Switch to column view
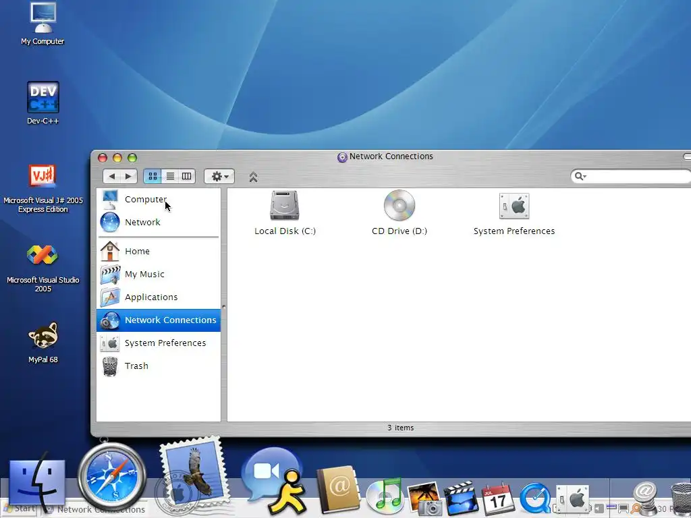 tap(187, 177)
